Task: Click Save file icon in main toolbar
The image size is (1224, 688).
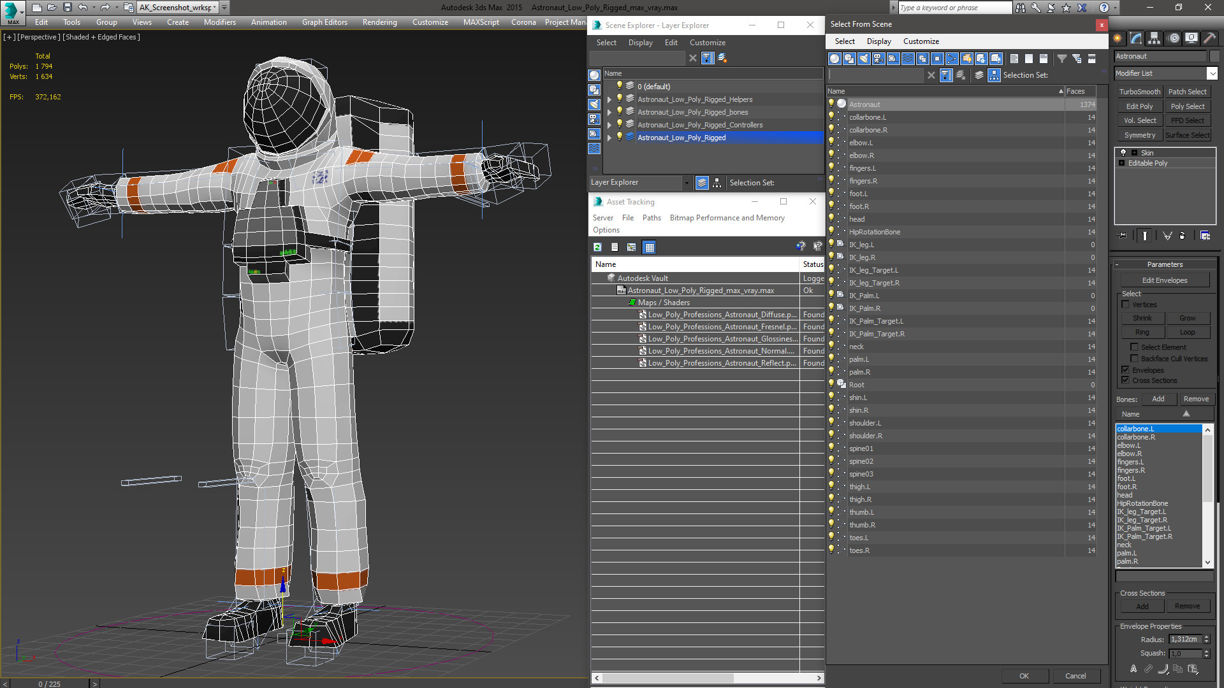Action: coord(67,8)
